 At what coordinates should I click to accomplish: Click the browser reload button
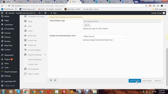[x=9, y=6]
